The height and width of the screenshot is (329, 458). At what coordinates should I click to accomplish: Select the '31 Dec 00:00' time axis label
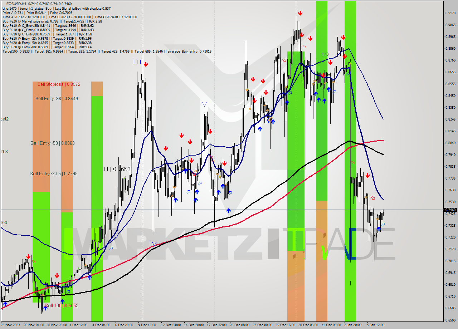pos(331,325)
